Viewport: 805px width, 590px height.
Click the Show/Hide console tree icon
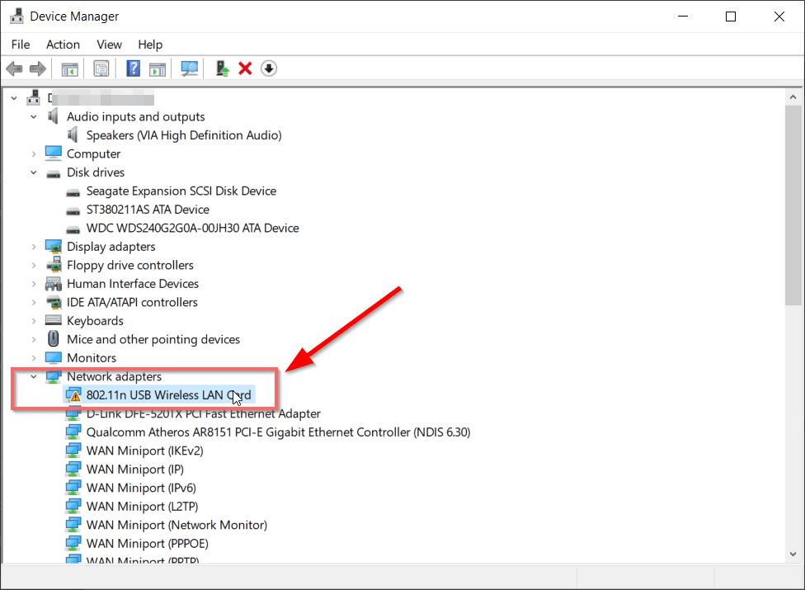(69, 68)
